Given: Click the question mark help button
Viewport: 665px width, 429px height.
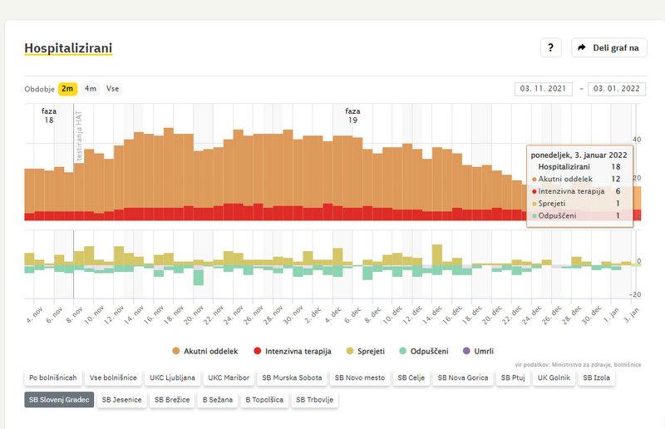Looking at the screenshot, I should (550, 47).
